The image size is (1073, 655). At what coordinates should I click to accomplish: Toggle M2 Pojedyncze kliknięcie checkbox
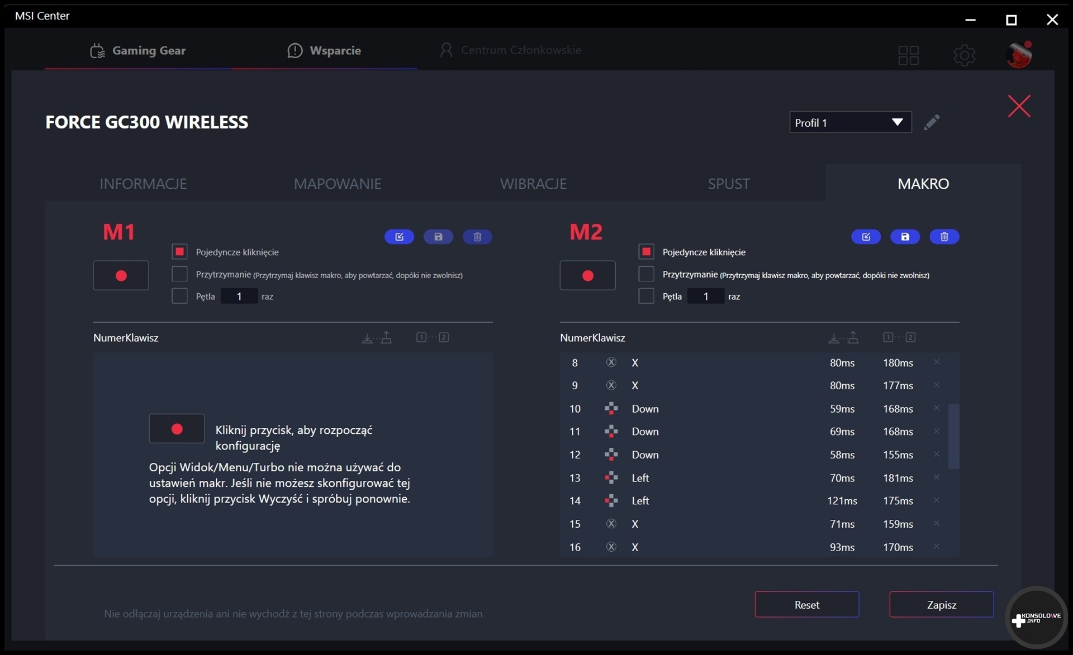[646, 252]
